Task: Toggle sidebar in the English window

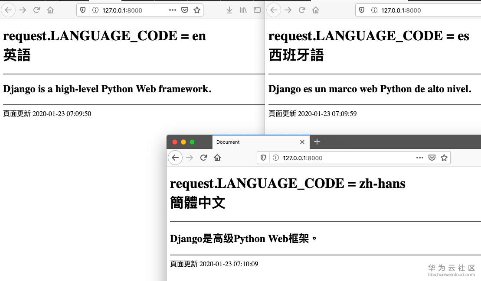Action: [x=257, y=10]
